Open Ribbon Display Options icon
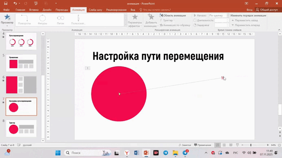The height and width of the screenshot is (158, 282). pyautogui.click(x=247, y=3)
